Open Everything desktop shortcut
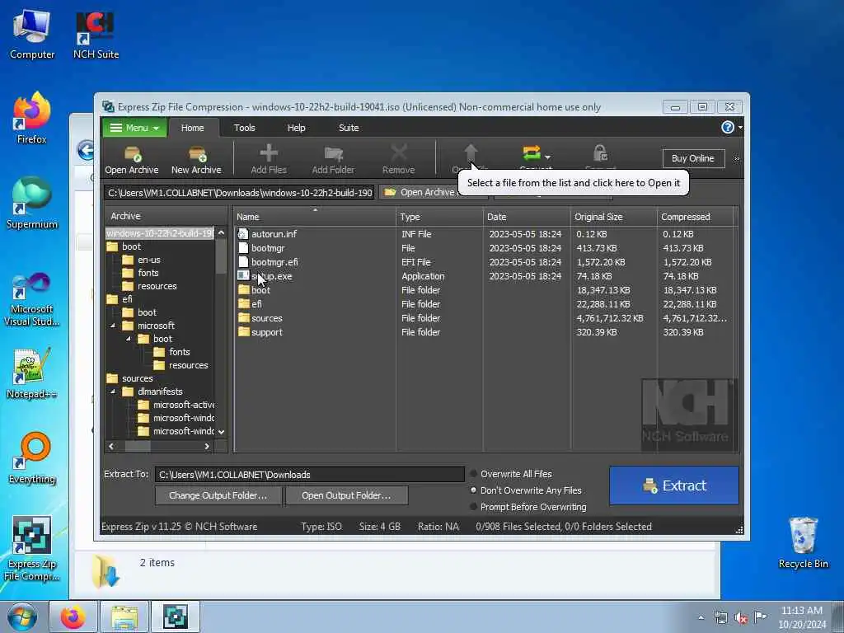The image size is (844, 633). tap(32, 458)
